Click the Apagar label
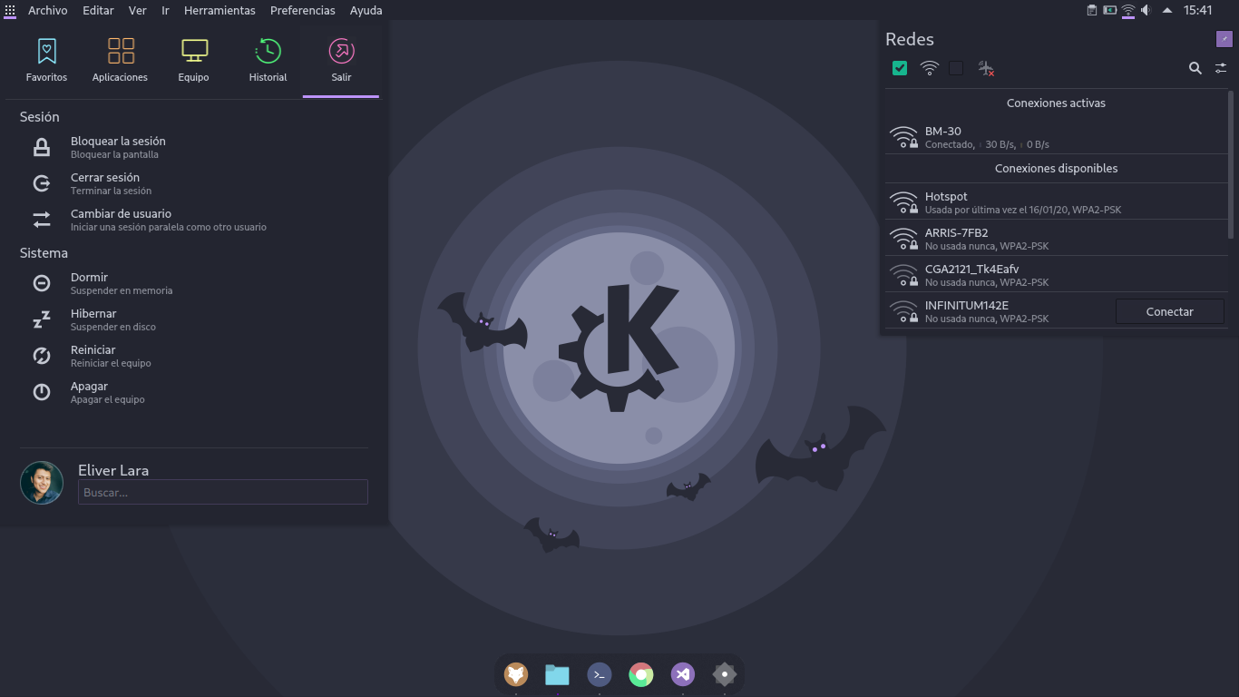The image size is (1239, 697). (x=89, y=387)
